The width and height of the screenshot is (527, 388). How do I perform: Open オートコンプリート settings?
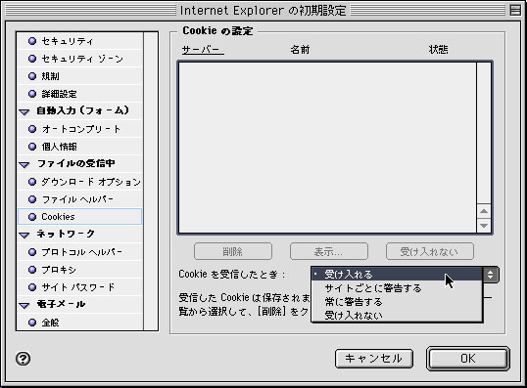click(x=80, y=129)
